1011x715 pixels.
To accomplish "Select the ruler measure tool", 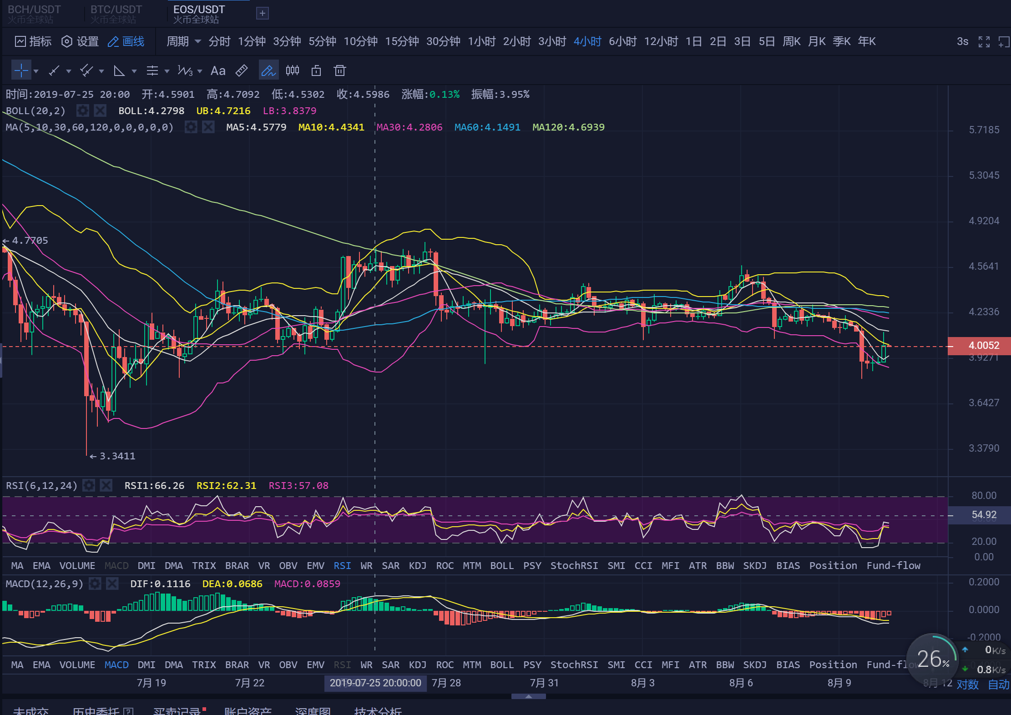I will [x=242, y=70].
